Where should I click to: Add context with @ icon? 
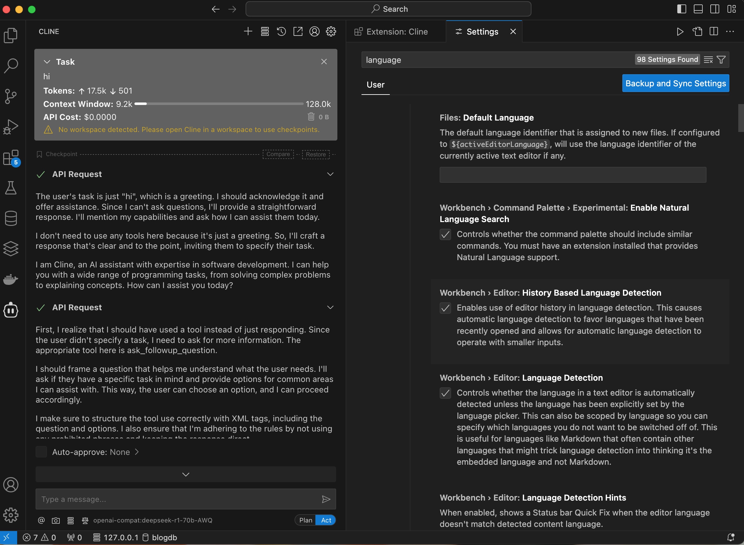click(x=41, y=520)
